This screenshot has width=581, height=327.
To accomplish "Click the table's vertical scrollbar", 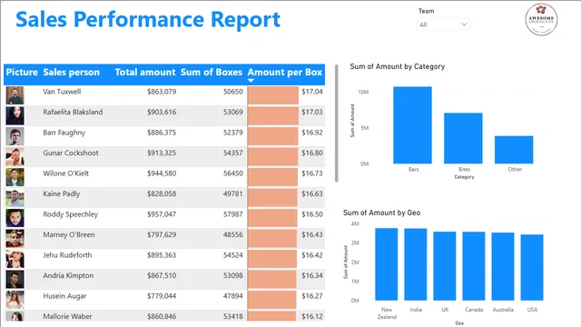I will coord(337,124).
